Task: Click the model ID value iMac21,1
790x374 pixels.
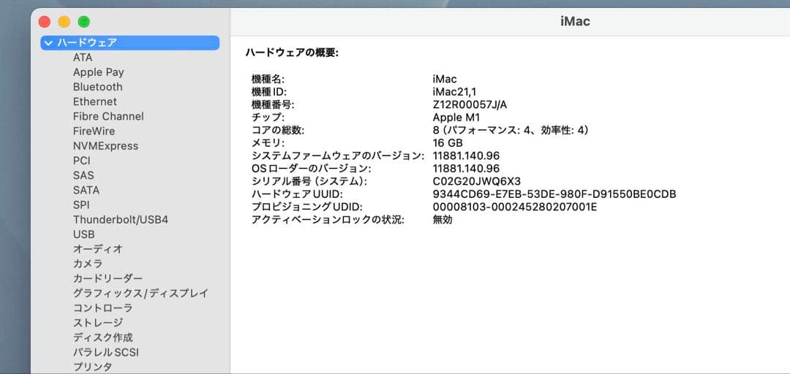Action: pos(454,91)
